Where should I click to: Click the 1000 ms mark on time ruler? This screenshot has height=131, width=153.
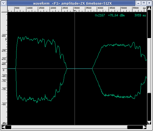click(x=30, y=8)
